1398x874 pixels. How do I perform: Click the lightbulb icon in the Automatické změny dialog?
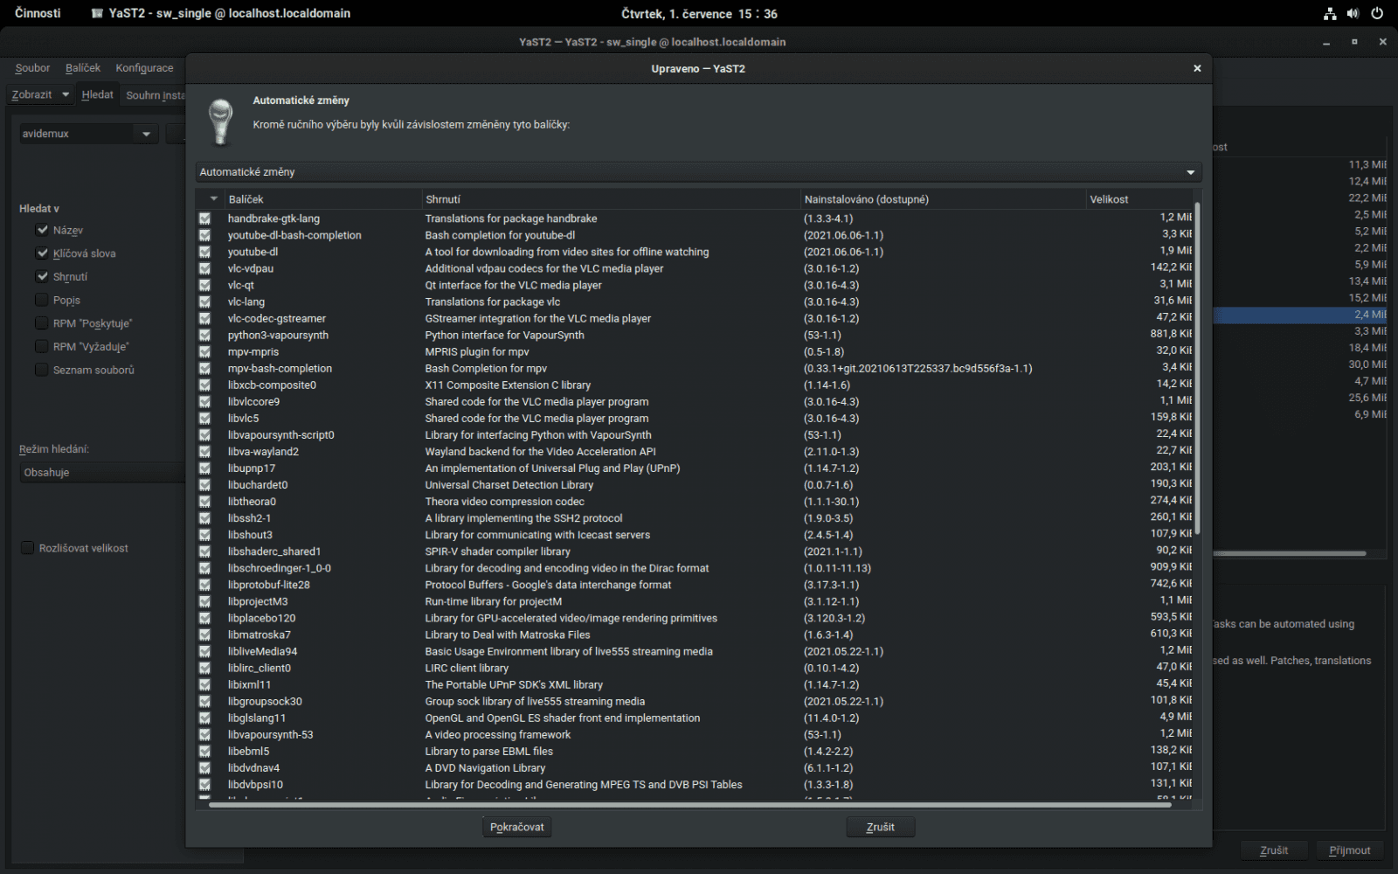point(219,121)
